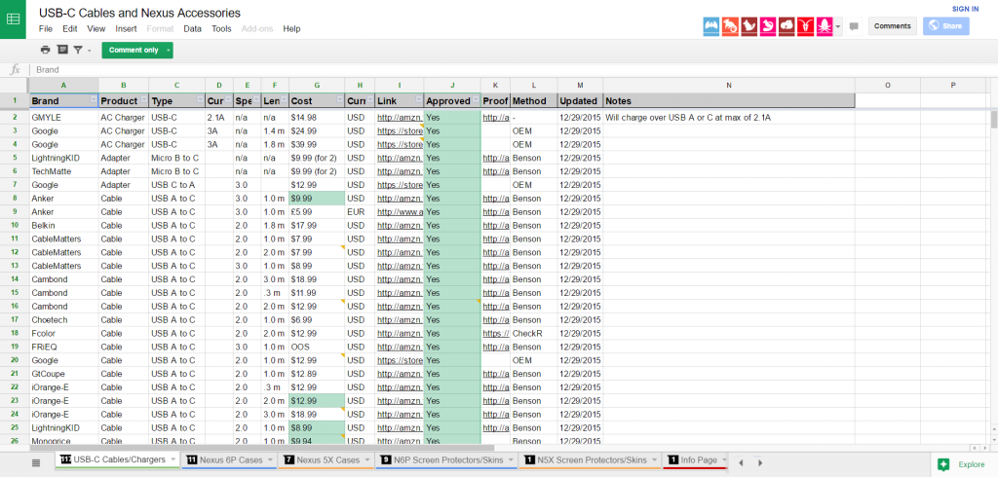This screenshot has width=998, height=477.
Task: Open the Data menu
Action: [x=192, y=28]
